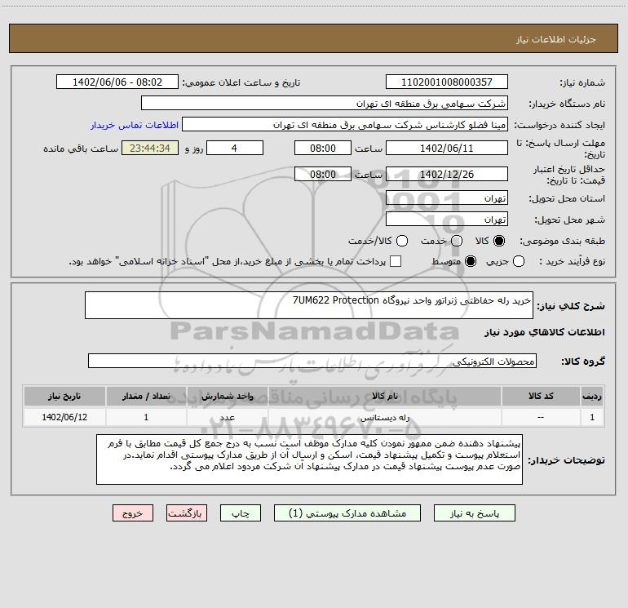Select the کالا radio button
Viewport: 628px width, 608px height.
(499, 241)
